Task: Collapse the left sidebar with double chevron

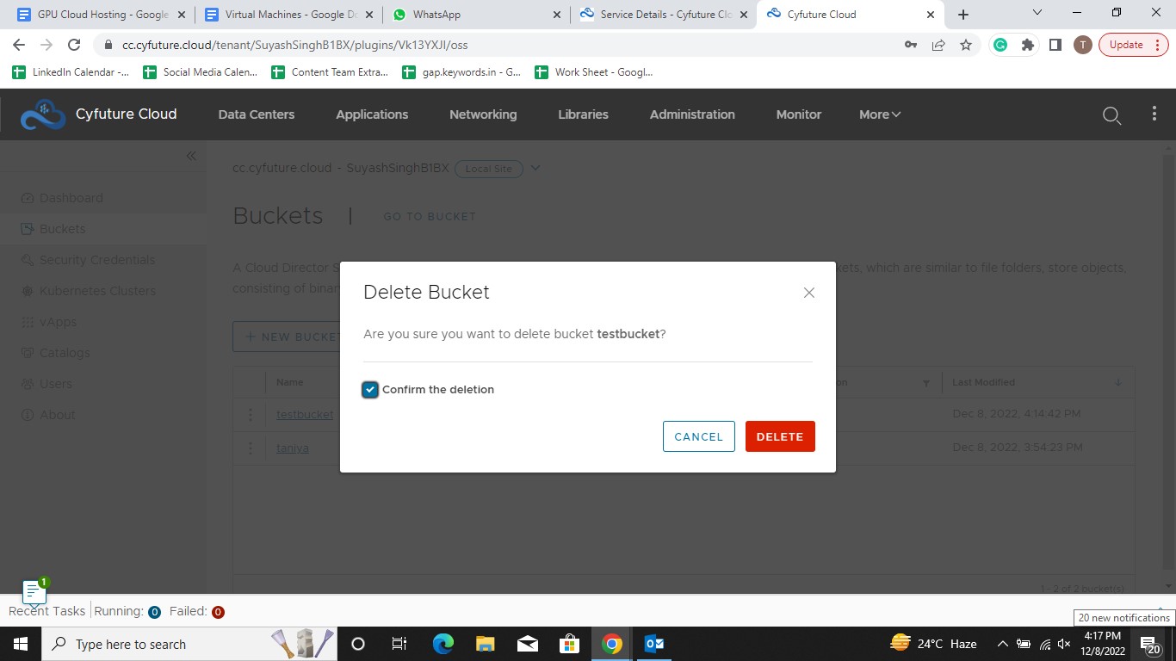Action: pyautogui.click(x=191, y=156)
